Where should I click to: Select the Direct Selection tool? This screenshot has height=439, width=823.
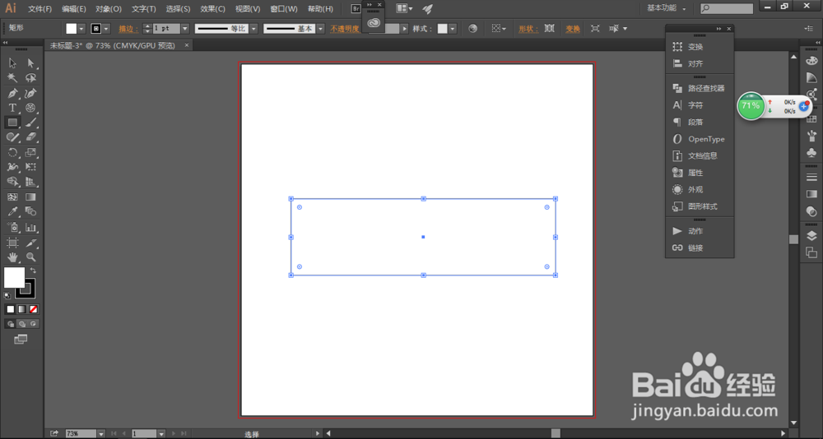coord(31,63)
